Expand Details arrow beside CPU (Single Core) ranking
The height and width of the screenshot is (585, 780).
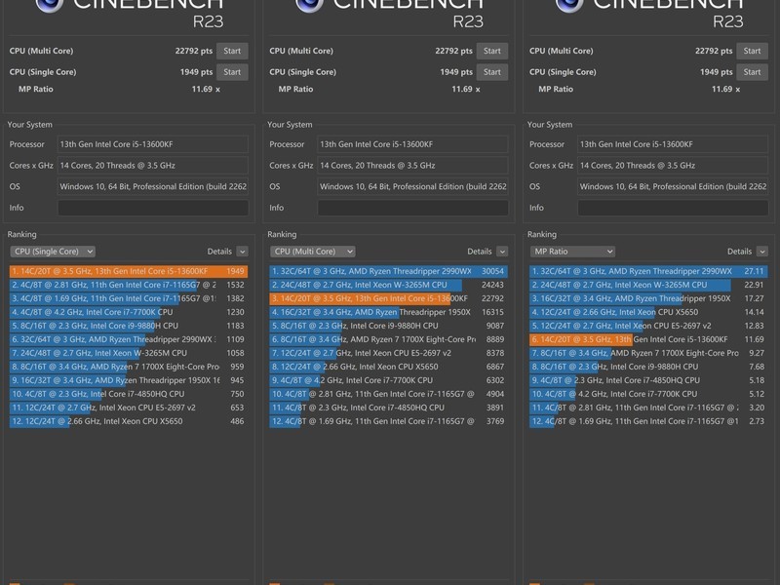[242, 252]
